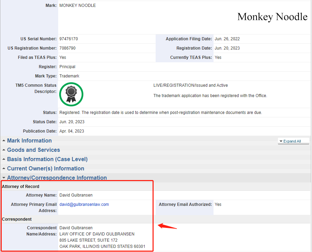Select the US Serial Number 97476170
The image size is (312, 252).
(x=71, y=39)
